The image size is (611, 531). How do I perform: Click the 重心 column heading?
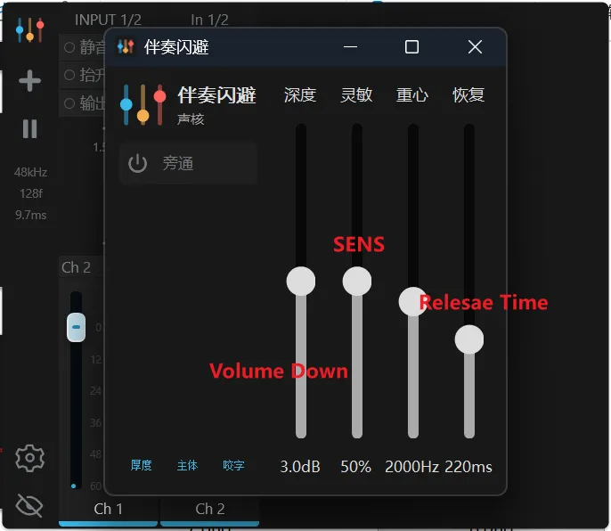412,94
